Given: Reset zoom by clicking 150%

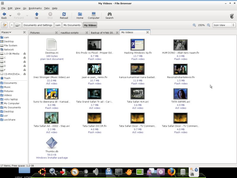Looking at the screenshot, I should point(201,25).
